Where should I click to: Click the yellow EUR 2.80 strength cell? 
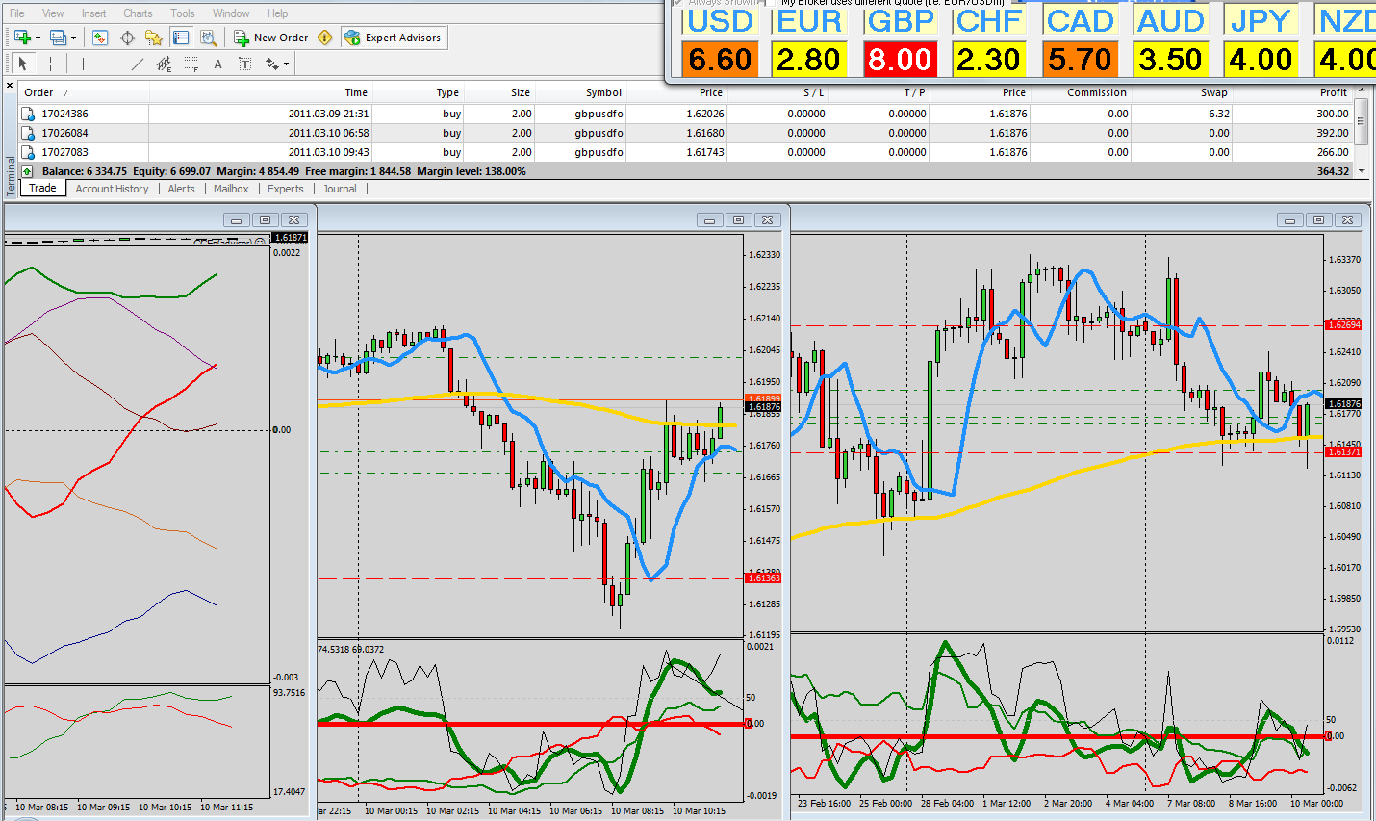[809, 60]
